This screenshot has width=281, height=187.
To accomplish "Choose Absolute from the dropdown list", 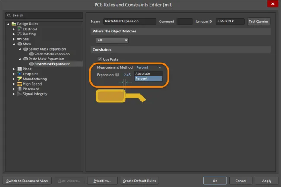I will 148,73.
